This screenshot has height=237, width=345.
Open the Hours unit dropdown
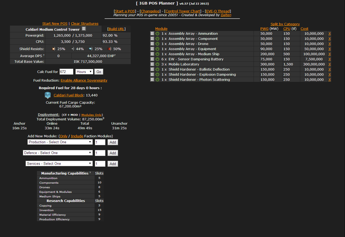pyautogui.click(x=84, y=72)
